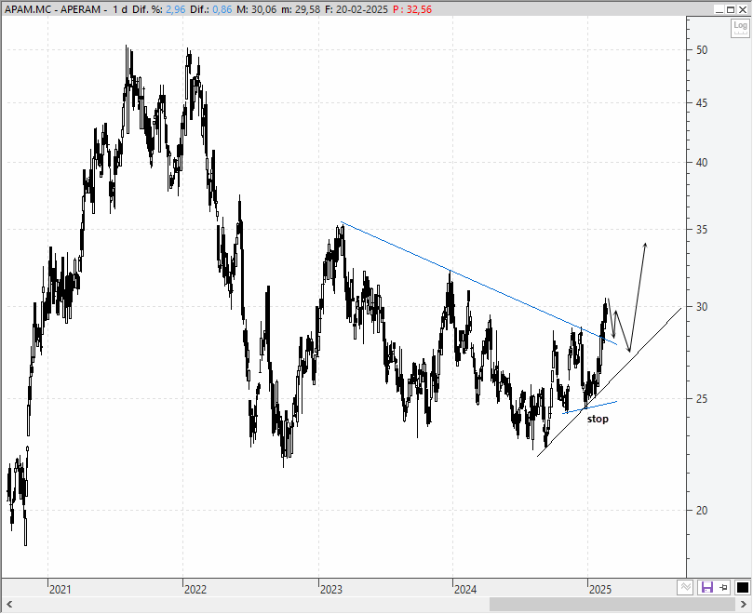
Task: Click the horizontal scrollbar left arrow
Action: 9,605
